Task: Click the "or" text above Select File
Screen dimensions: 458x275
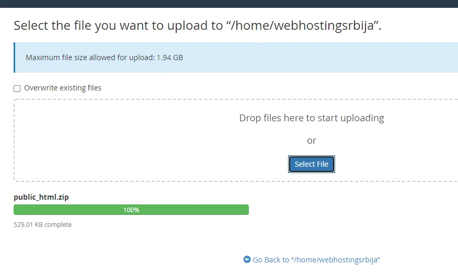Action: (312, 141)
